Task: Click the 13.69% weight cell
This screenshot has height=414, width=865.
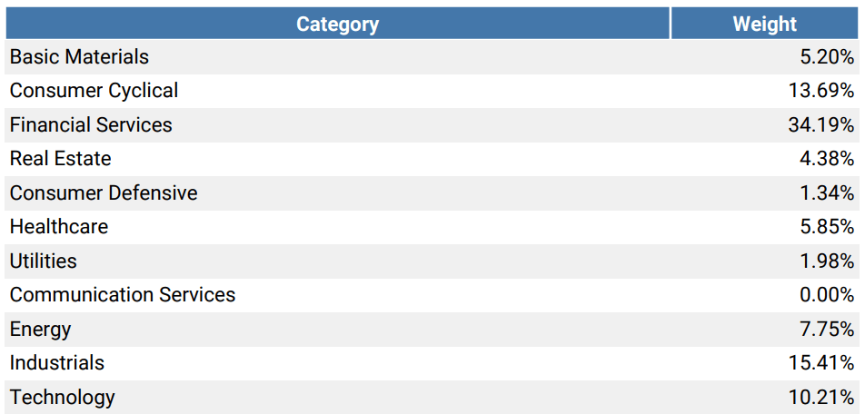Action: point(820,91)
